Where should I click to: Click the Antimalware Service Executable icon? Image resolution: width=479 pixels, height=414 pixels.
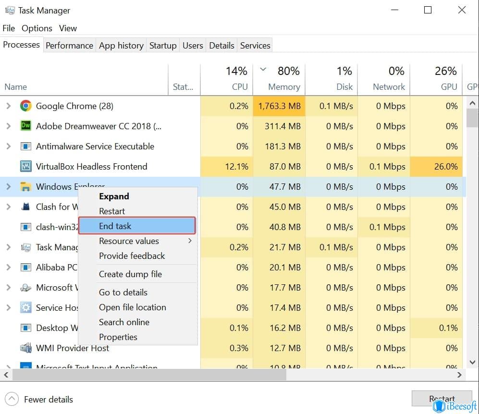tap(26, 146)
